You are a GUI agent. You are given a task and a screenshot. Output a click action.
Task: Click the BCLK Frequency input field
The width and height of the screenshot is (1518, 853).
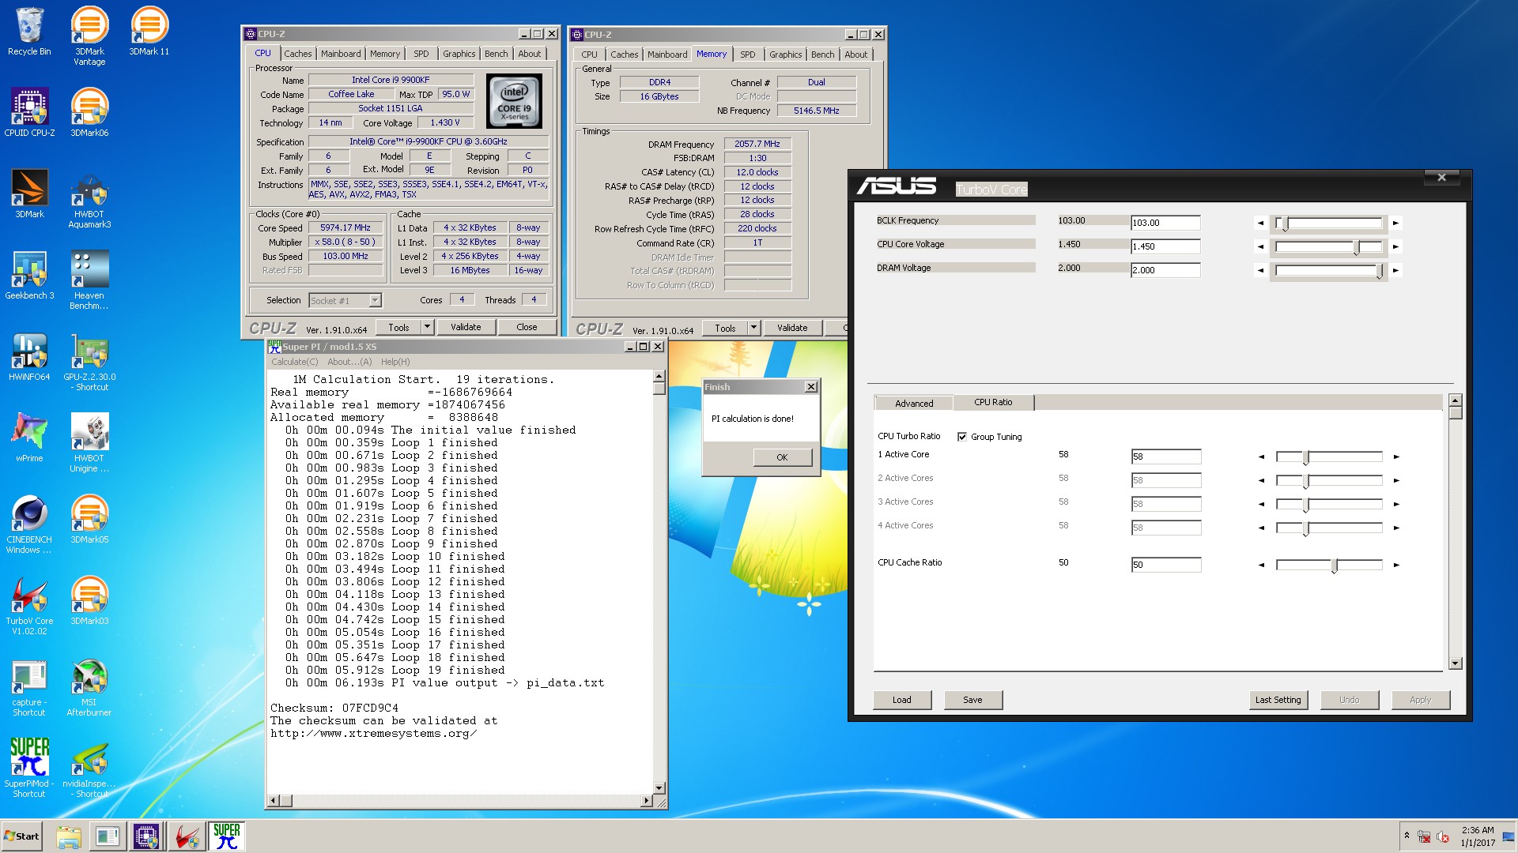(1165, 223)
